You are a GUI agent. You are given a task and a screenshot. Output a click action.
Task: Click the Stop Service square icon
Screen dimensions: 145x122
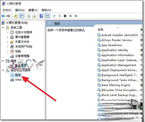click(65, 16)
